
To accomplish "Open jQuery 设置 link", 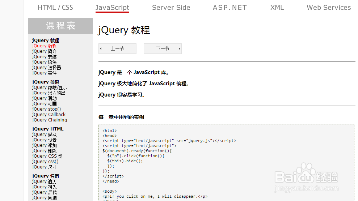I will (44, 140).
